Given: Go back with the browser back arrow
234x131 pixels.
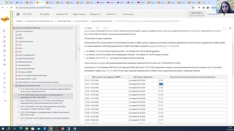Looking at the screenshot, I should 3,8.
